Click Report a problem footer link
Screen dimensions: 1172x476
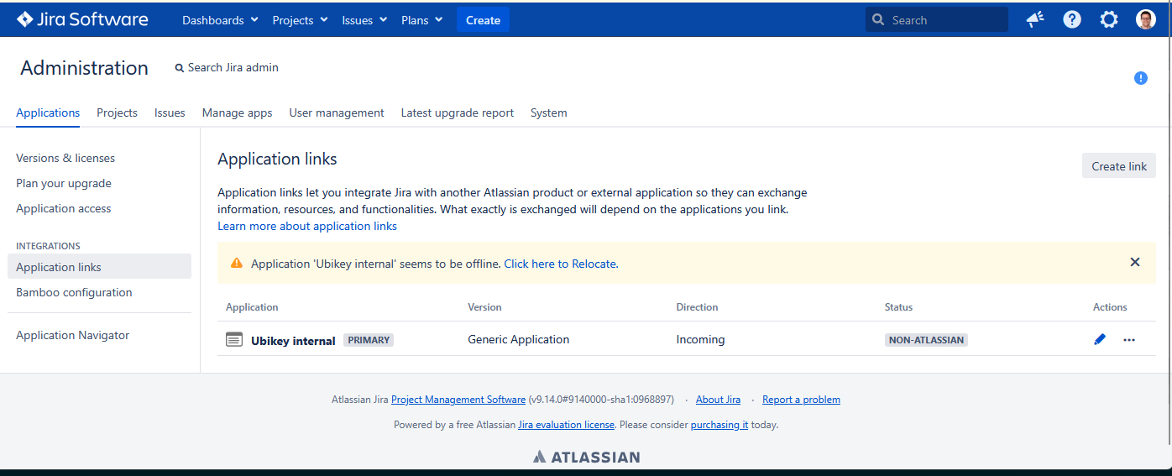coord(801,400)
